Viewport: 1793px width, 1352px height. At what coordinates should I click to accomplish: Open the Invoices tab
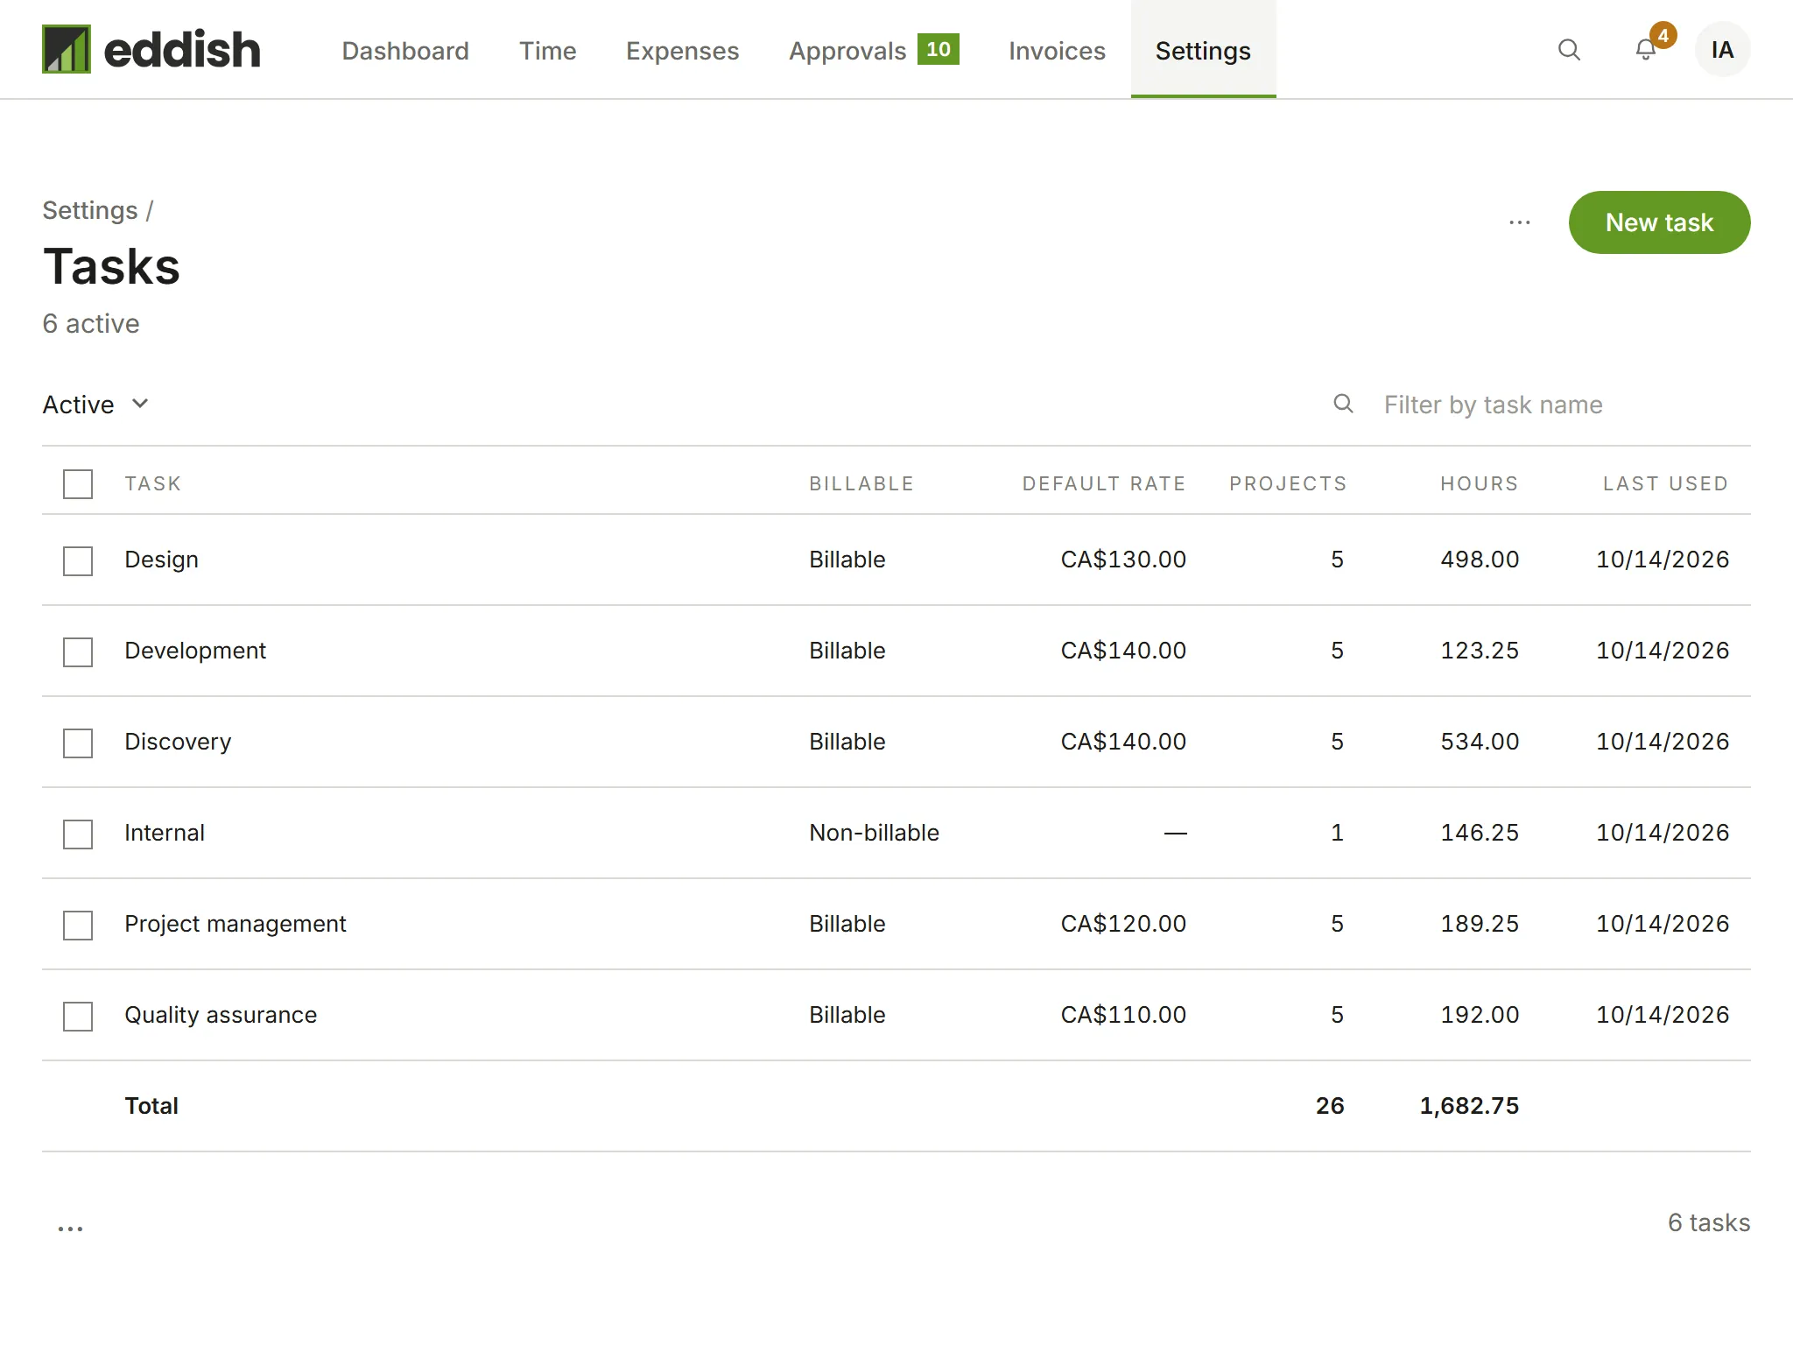coord(1057,51)
